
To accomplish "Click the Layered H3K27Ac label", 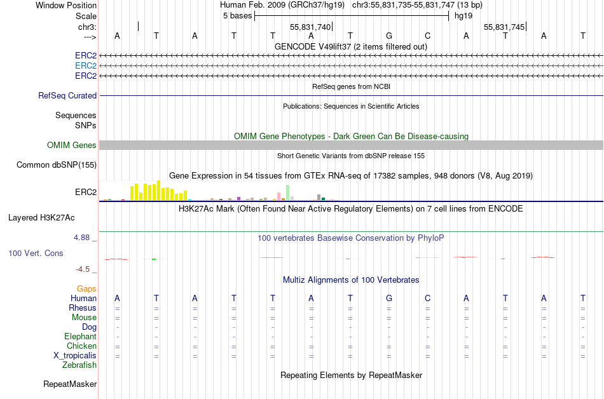I will coord(41,218).
